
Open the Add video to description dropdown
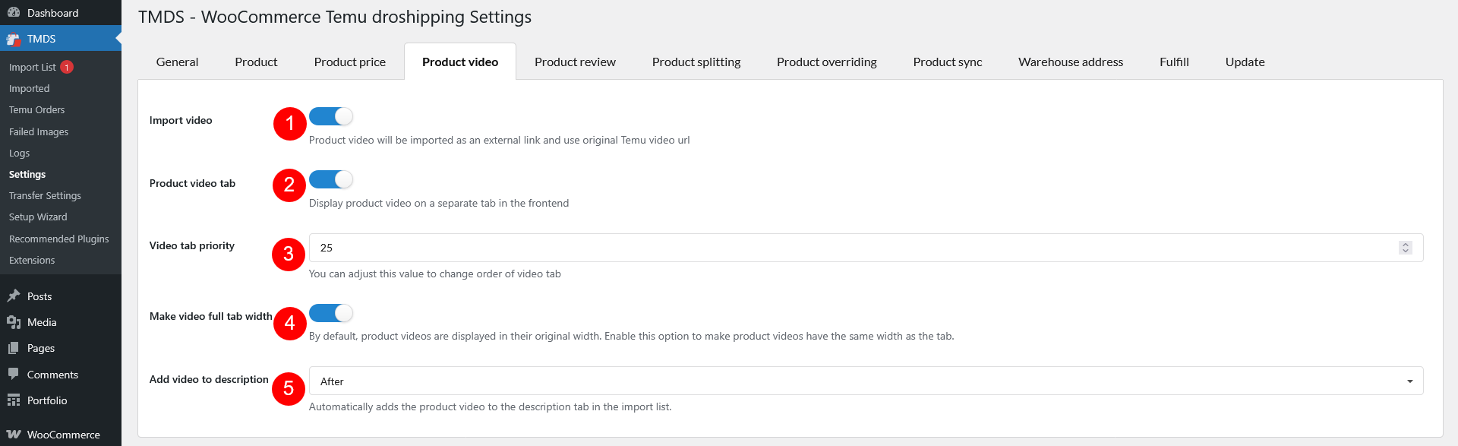866,381
